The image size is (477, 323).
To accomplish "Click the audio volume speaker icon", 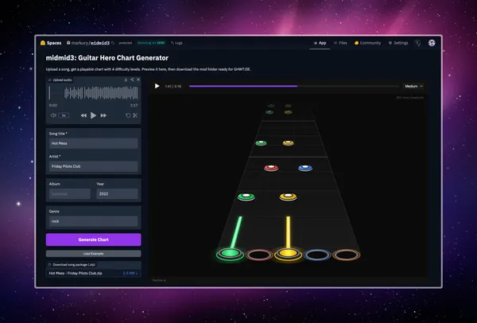I will [53, 115].
